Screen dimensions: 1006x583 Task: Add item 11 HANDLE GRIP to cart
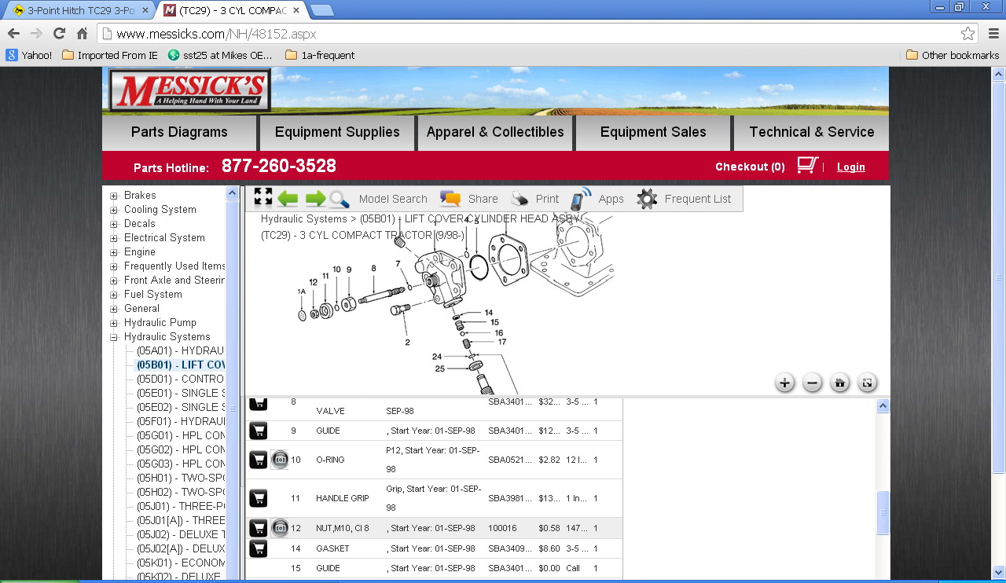[259, 498]
